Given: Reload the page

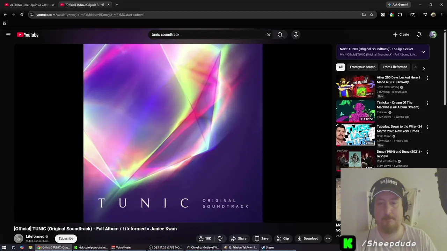Looking at the screenshot, I should click(22, 15).
